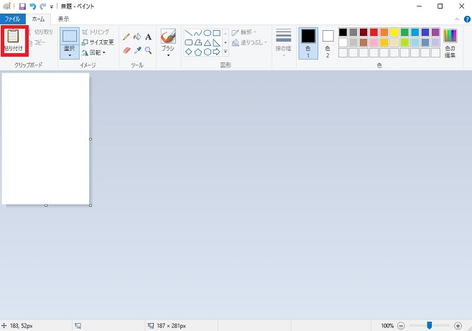Choose the Brush (ブラシ) tool icon
This screenshot has width=472, height=331.
click(168, 37)
